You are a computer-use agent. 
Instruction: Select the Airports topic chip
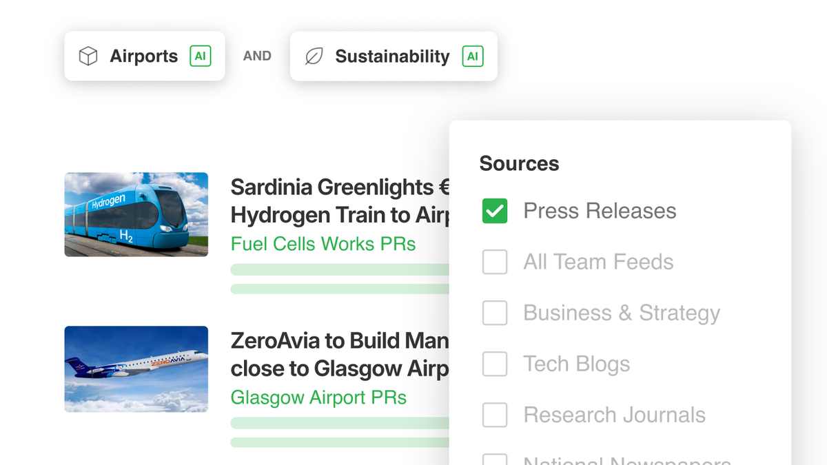145,56
